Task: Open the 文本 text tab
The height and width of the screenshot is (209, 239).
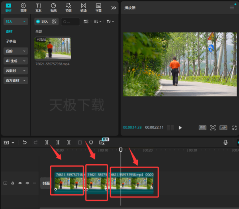Action: click(38, 8)
